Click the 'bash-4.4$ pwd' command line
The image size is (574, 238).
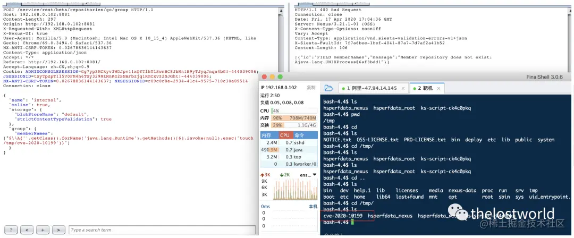pyautogui.click(x=341, y=114)
